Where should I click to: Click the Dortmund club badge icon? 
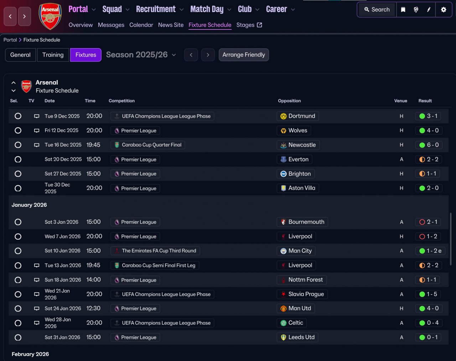[284, 116]
